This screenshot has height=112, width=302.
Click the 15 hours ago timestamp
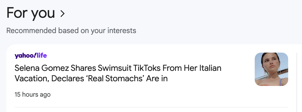tap(32, 95)
